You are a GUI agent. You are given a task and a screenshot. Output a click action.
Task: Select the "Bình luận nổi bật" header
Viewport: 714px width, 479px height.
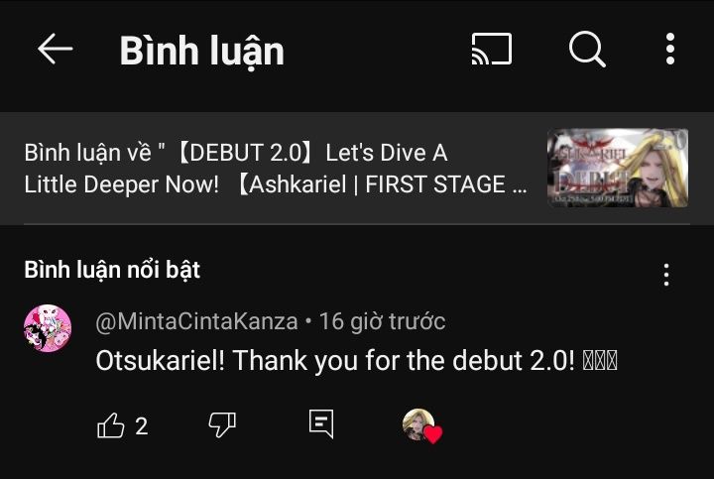click(x=112, y=270)
